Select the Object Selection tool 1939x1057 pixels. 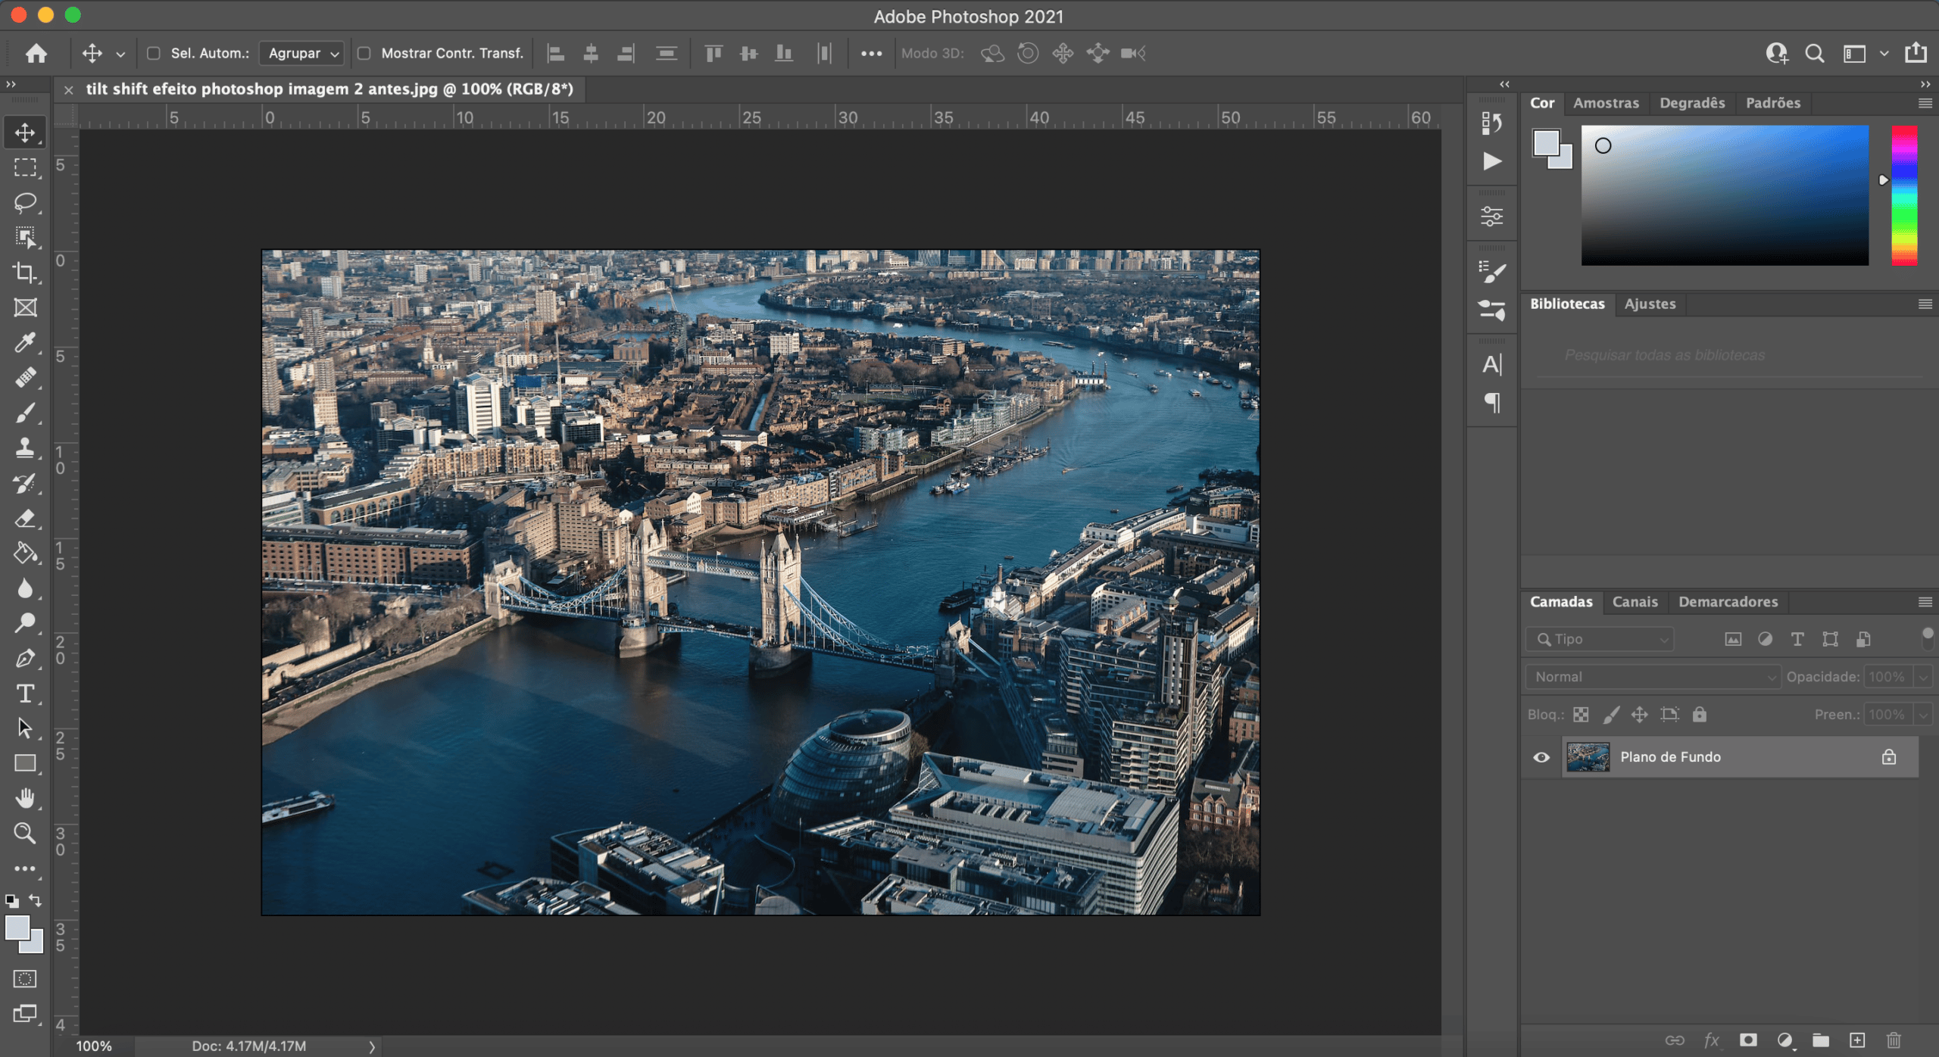pyautogui.click(x=25, y=238)
